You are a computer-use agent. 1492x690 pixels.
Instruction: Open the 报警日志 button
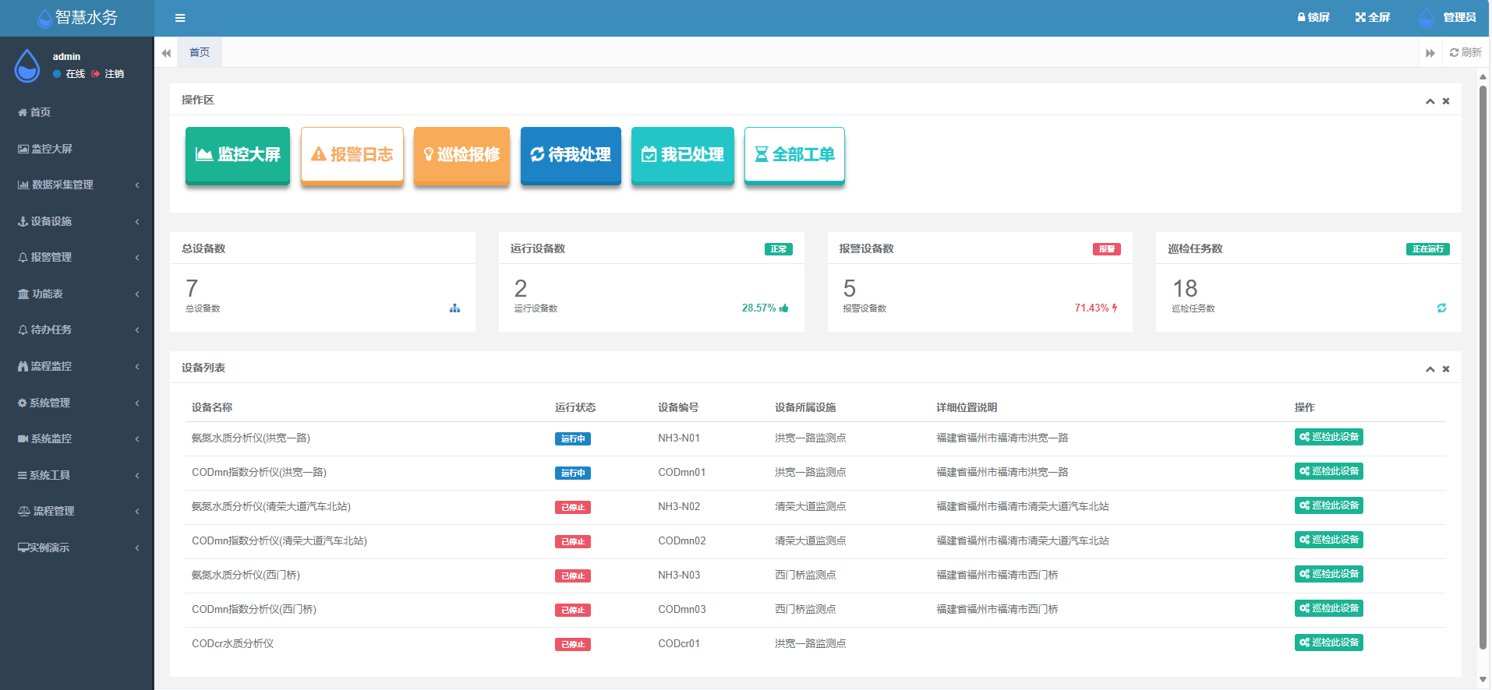pos(352,155)
